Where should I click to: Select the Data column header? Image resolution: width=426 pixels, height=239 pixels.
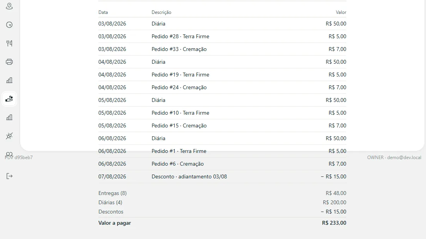click(x=103, y=12)
